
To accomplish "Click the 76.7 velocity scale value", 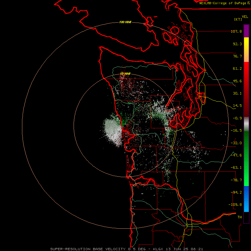I will point(237,56).
